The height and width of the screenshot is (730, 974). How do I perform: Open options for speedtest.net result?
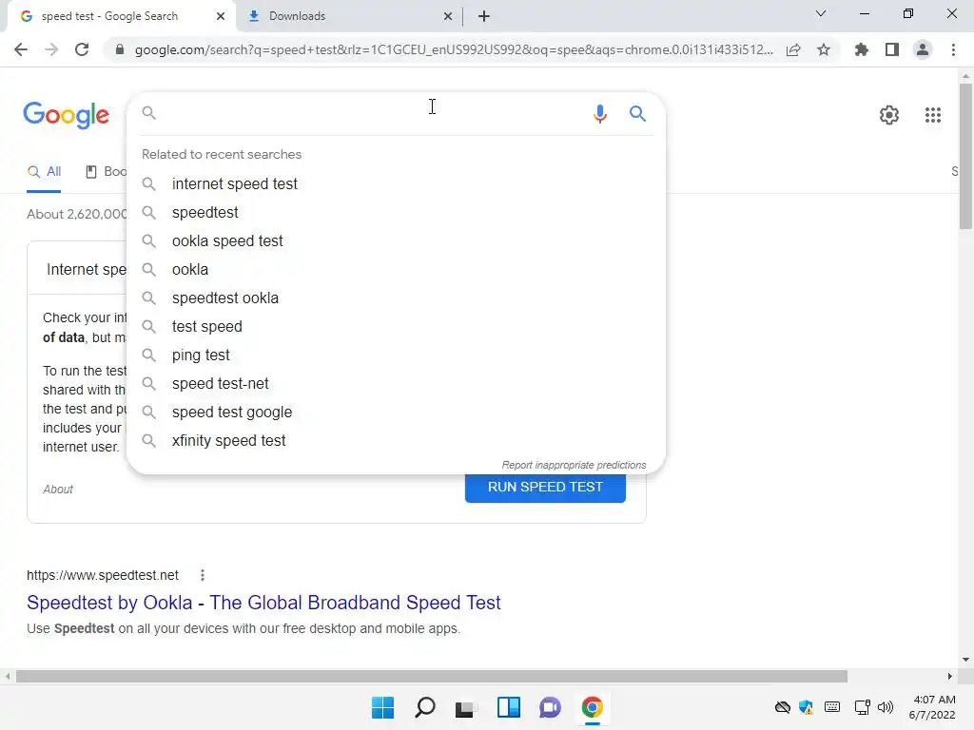click(x=202, y=575)
